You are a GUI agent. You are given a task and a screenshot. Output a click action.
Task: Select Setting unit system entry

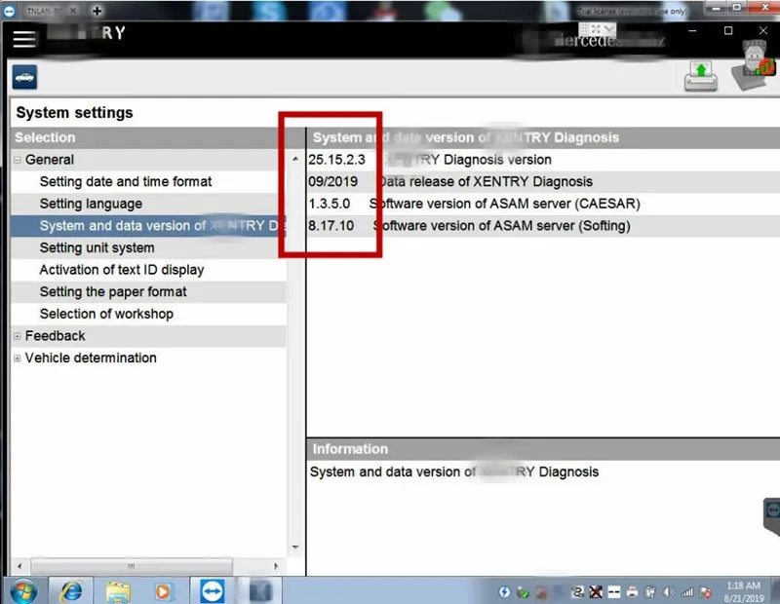pos(97,247)
